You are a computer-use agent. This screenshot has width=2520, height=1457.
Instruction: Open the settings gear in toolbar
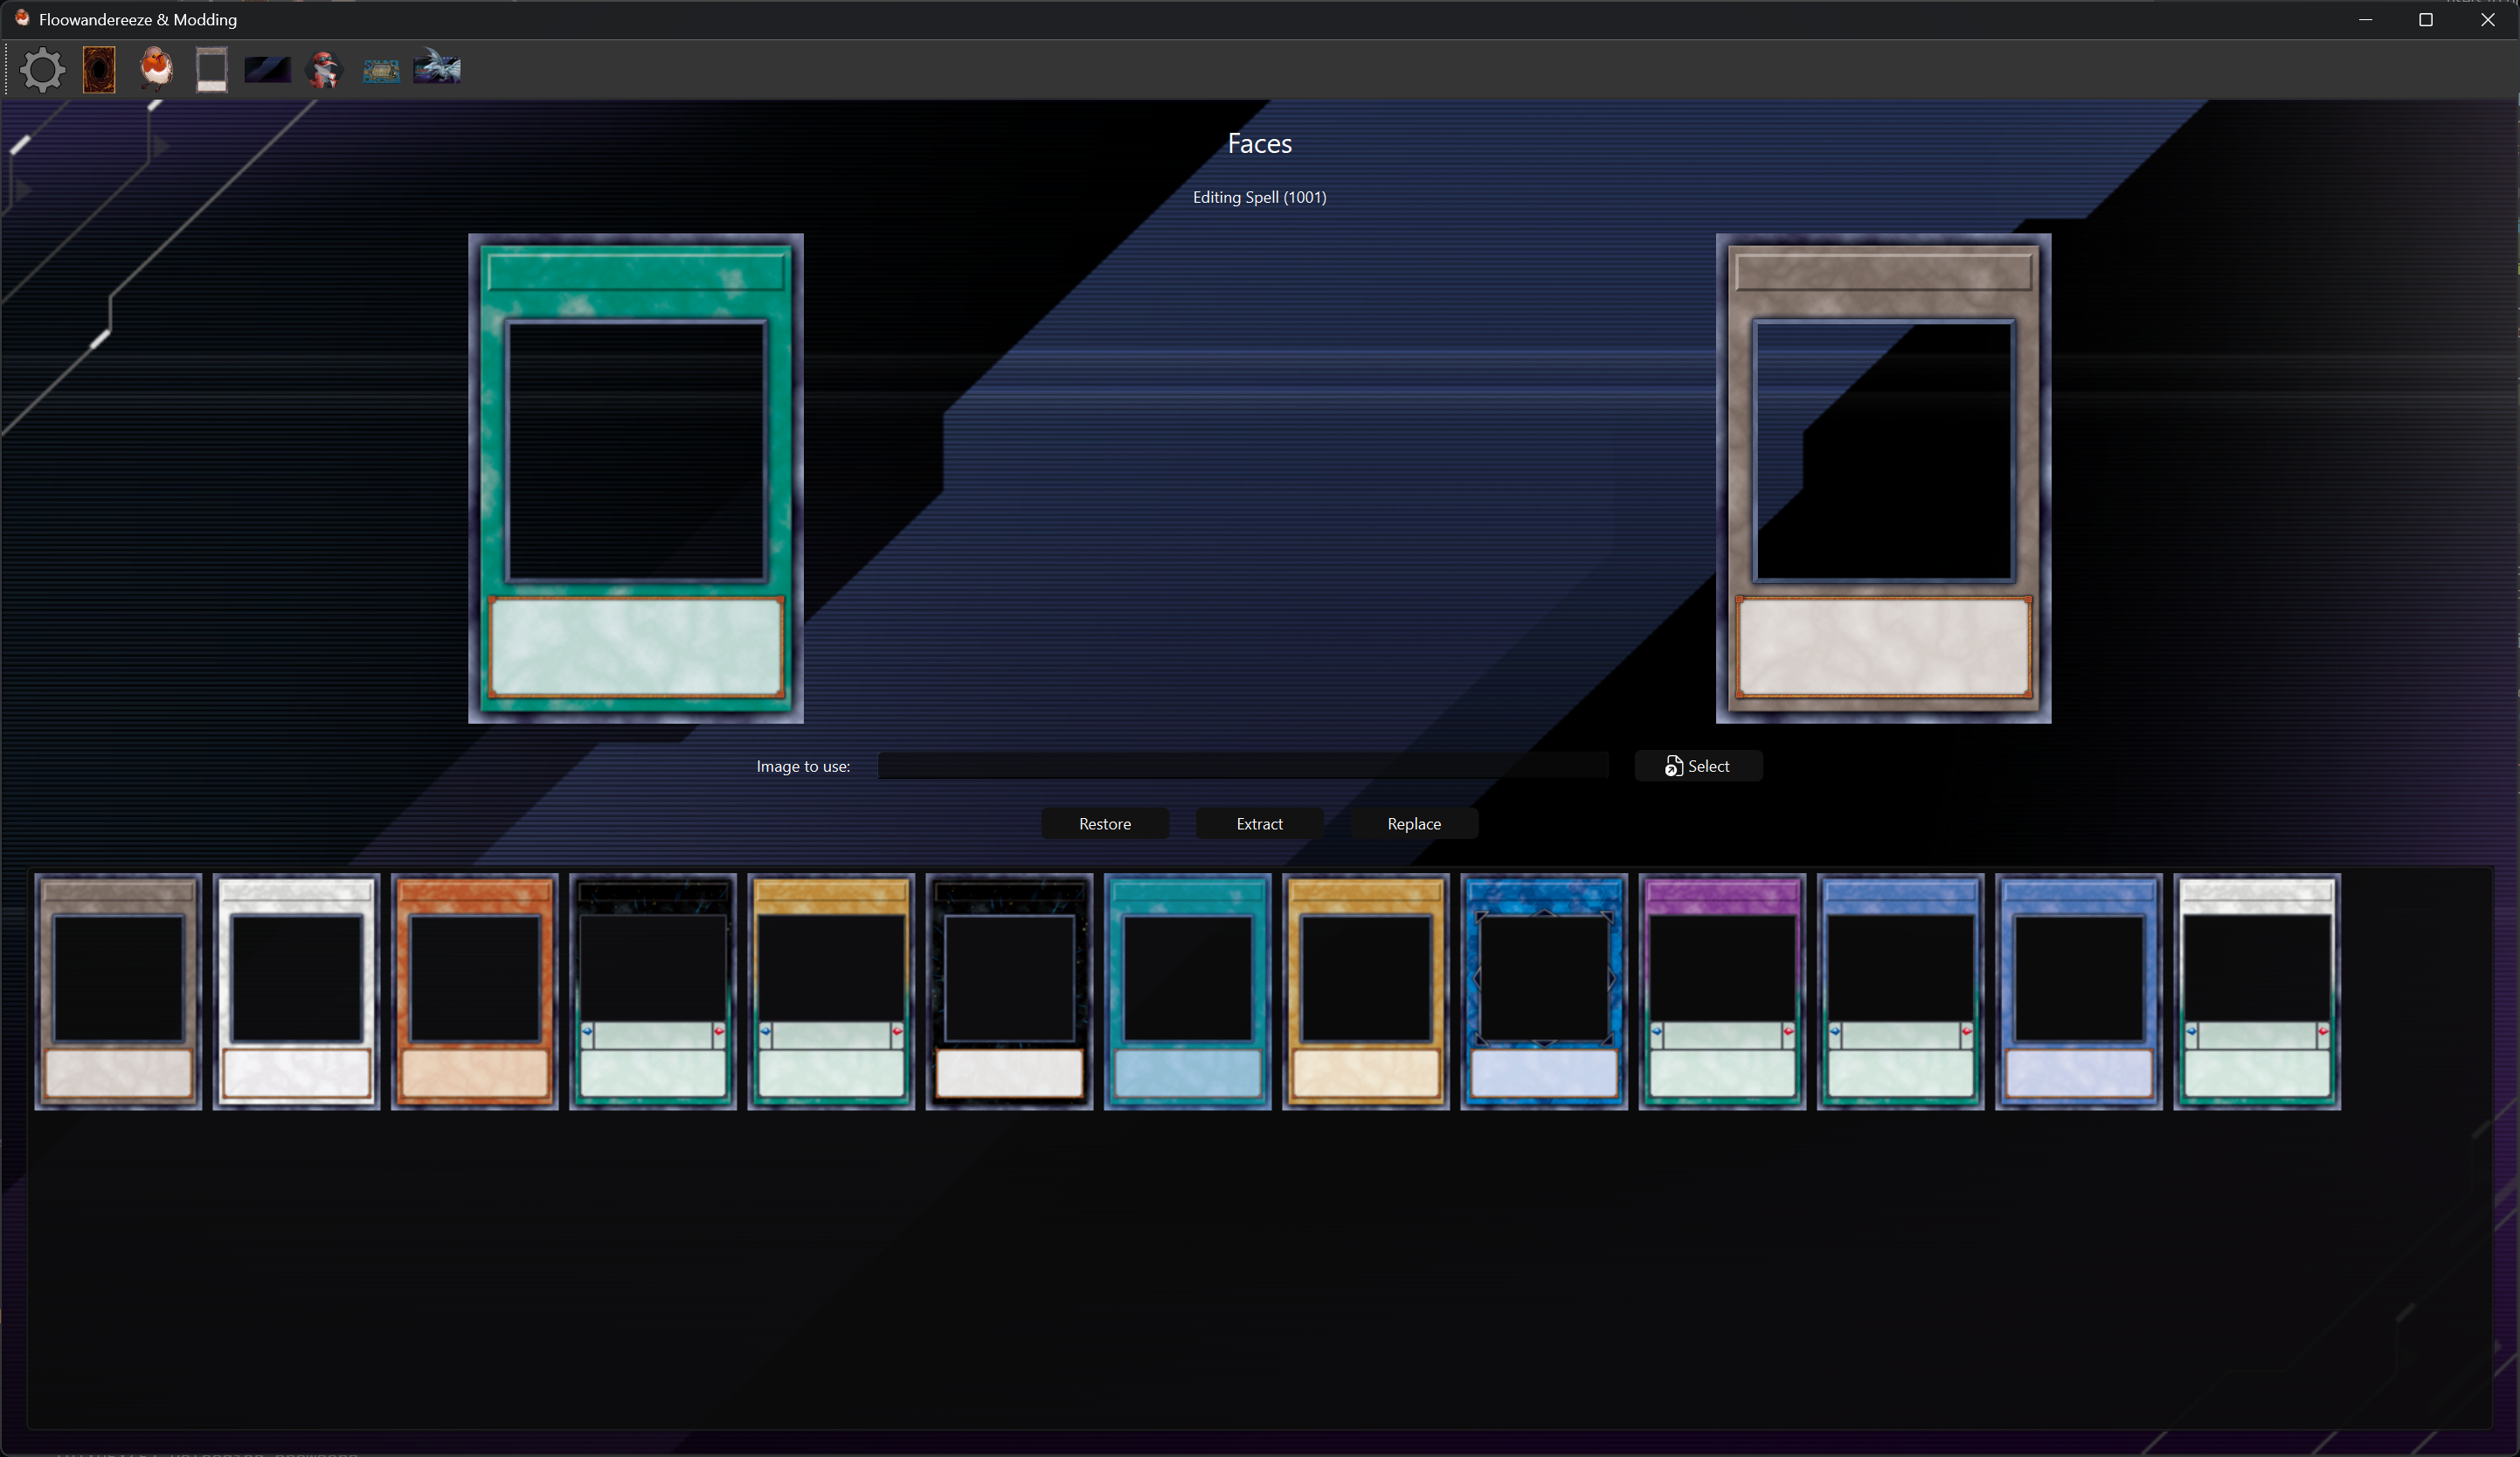click(x=42, y=70)
